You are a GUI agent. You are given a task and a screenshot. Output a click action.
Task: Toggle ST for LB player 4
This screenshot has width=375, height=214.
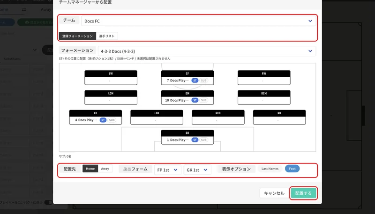(x=103, y=120)
